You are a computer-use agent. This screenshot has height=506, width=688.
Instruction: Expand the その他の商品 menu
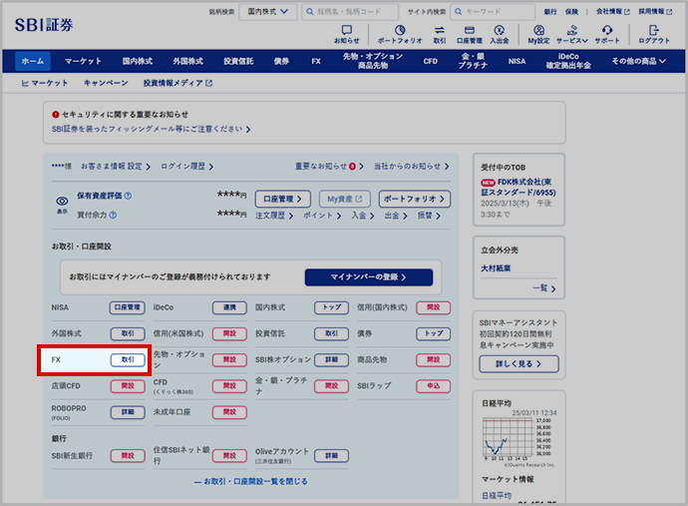pyautogui.click(x=638, y=61)
